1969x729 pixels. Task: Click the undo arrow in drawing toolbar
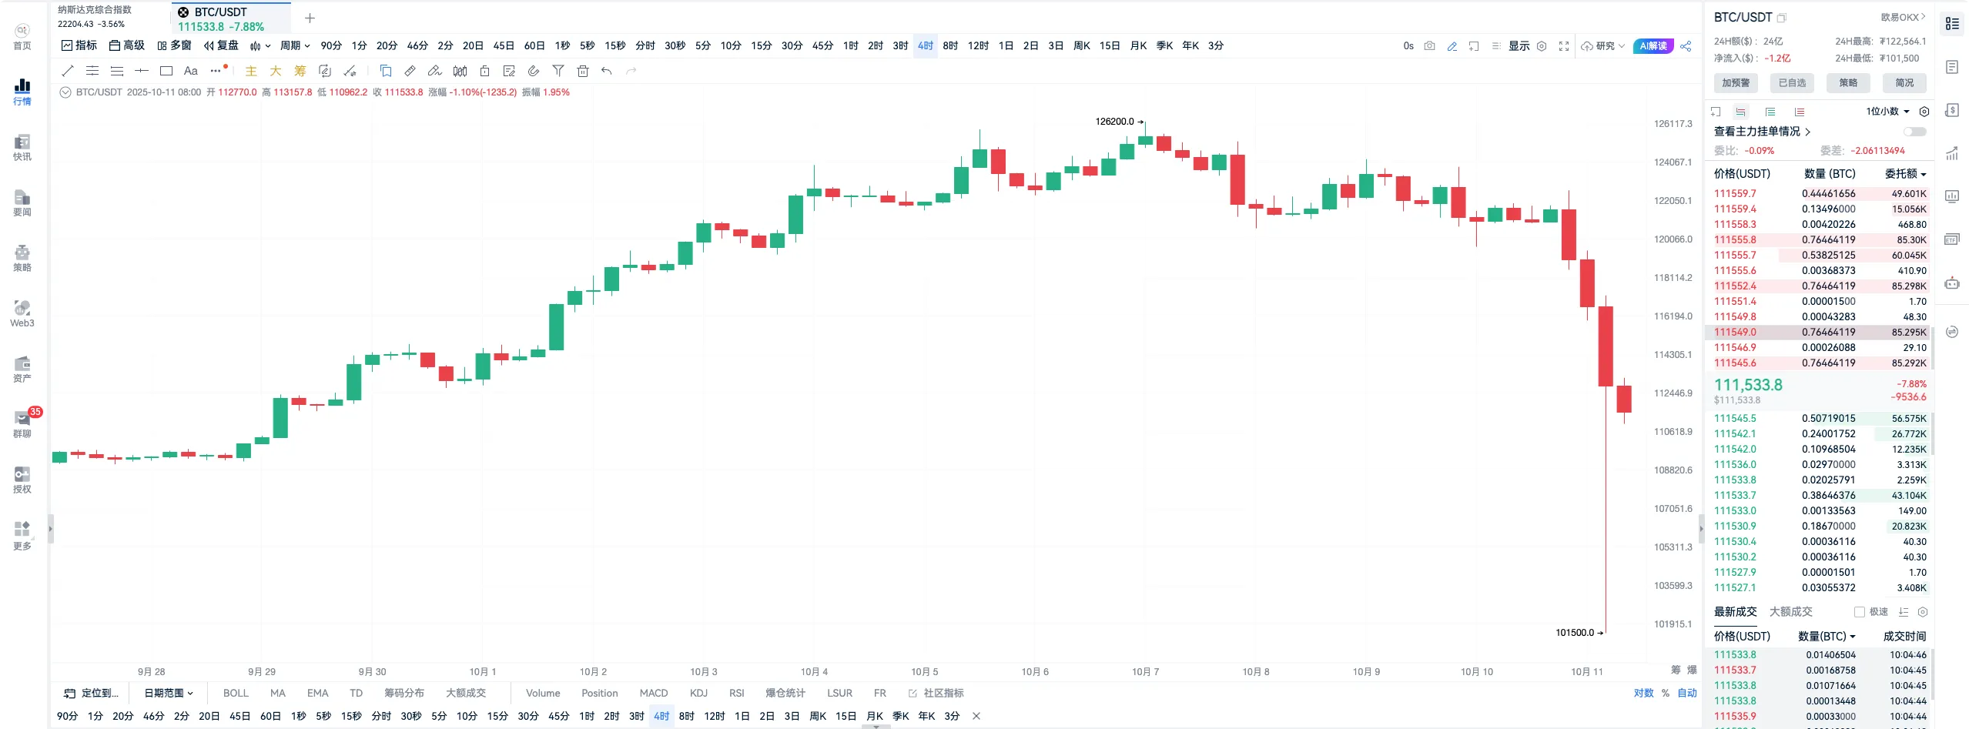[x=607, y=71]
